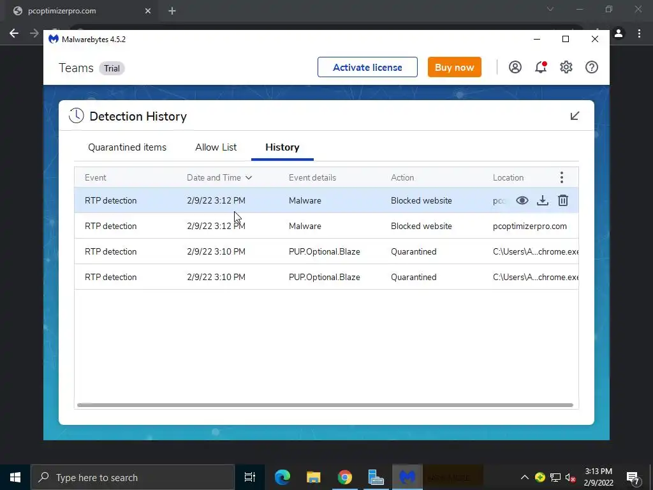The height and width of the screenshot is (490, 653).
Task: Select the first PUP.Optional.Blaze row's event details
Action: tap(325, 251)
